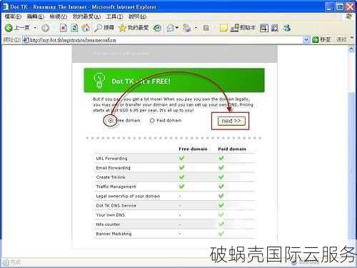
Task: Click the Forward arrow toolbar icon
Action: [45, 28]
